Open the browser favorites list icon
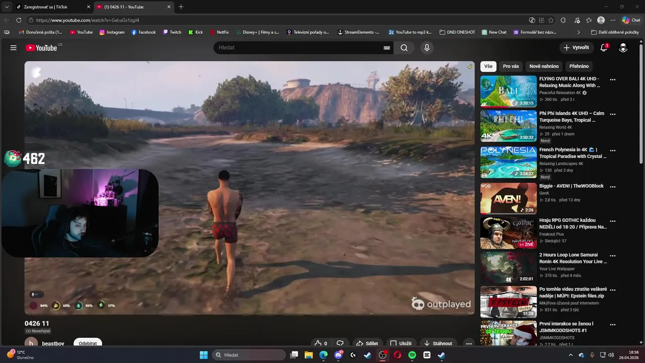The image size is (645, 363). coord(589,20)
